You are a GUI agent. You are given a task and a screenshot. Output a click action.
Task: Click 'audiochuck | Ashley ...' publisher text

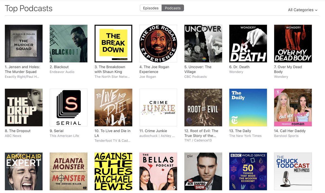click(157, 136)
